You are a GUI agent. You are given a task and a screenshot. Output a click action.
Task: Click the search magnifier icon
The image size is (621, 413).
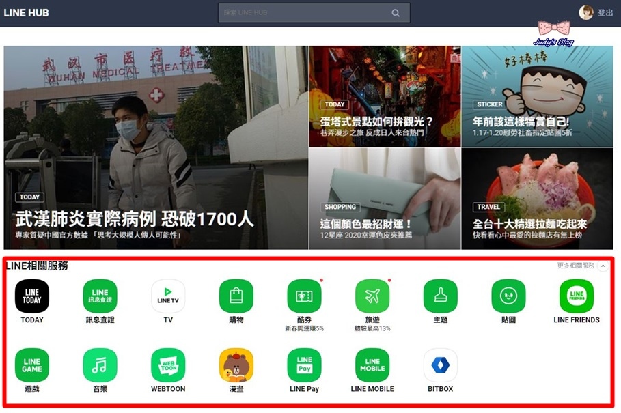click(x=396, y=13)
